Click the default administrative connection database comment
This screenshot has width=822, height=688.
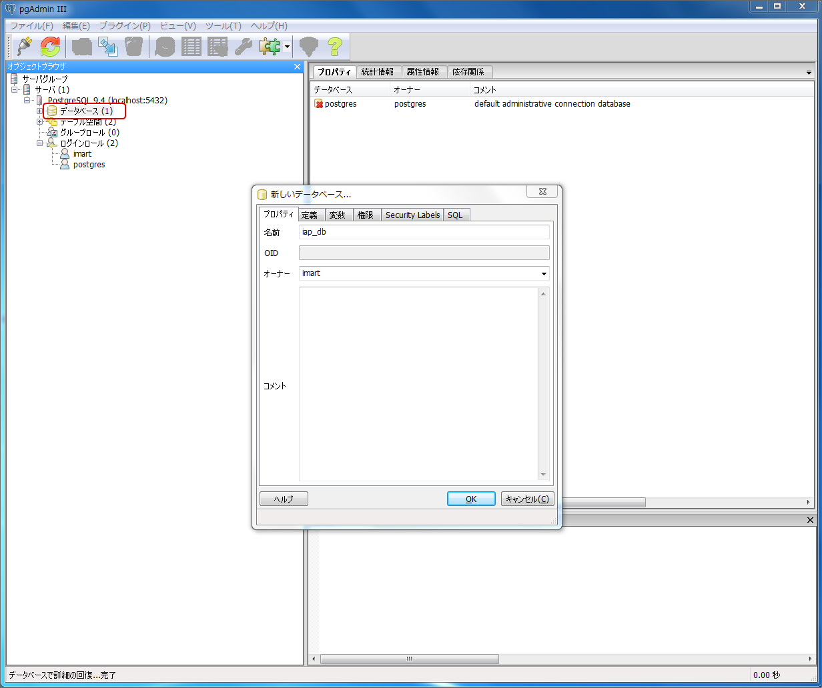tap(552, 104)
